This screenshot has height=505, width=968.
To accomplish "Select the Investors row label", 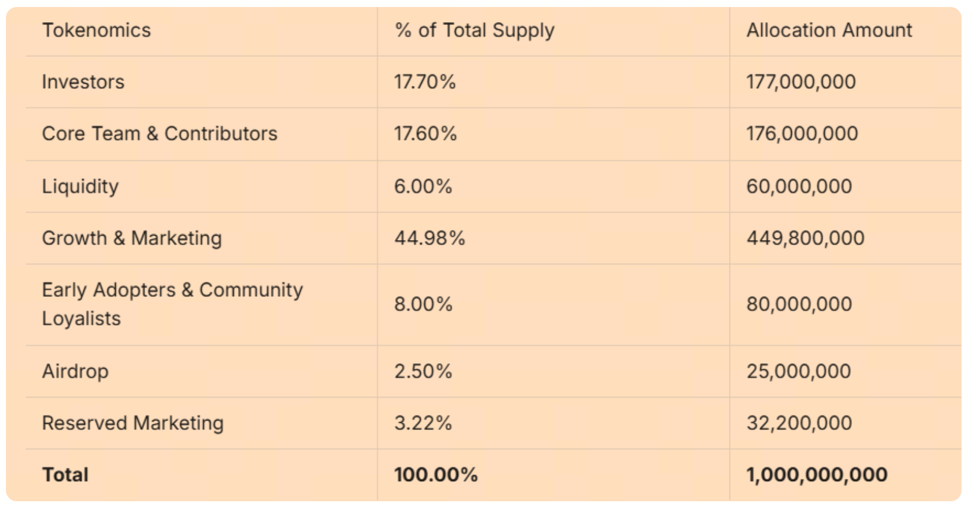I will pos(83,82).
